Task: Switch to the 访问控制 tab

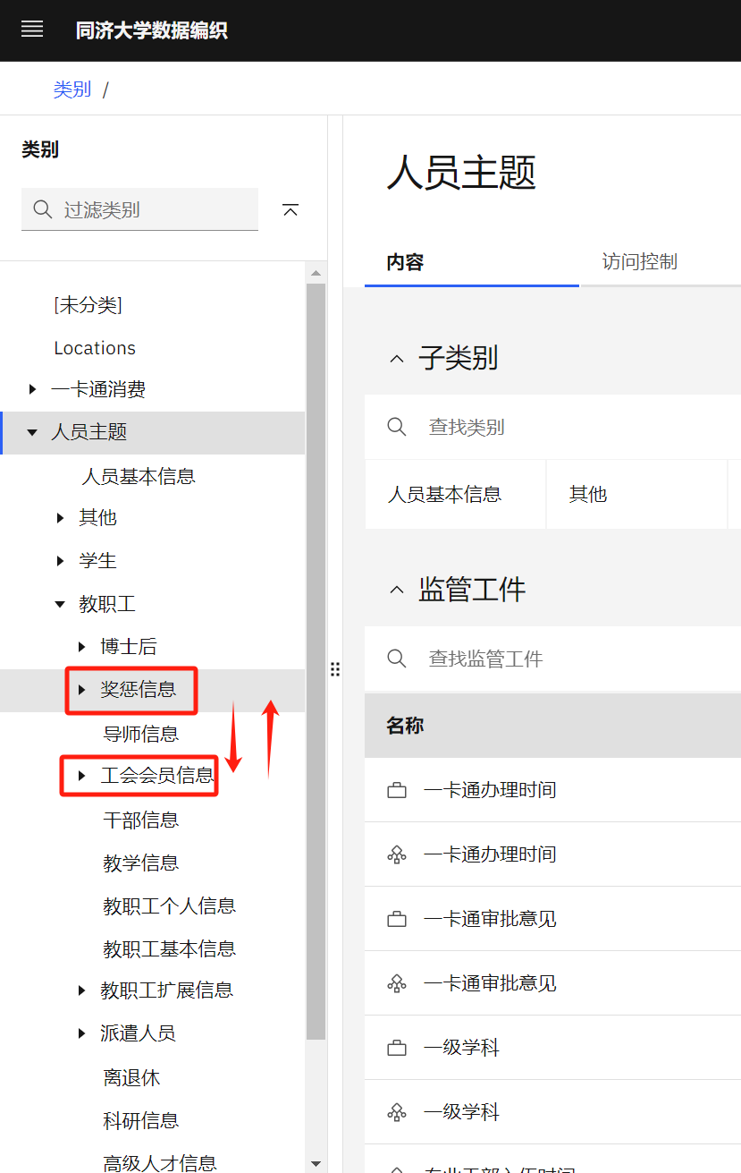Action: click(639, 262)
